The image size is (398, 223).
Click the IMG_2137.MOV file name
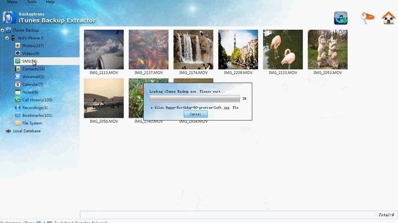[x=149, y=73]
